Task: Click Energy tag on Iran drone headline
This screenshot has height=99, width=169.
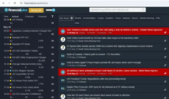Action: click(x=82, y=33)
